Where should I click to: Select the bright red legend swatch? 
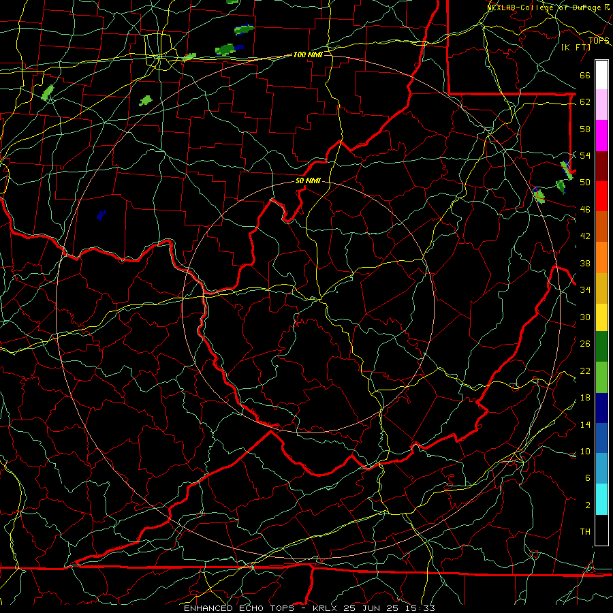601,196
